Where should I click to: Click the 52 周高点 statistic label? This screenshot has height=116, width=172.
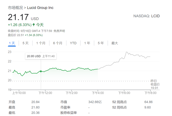tap(120, 102)
